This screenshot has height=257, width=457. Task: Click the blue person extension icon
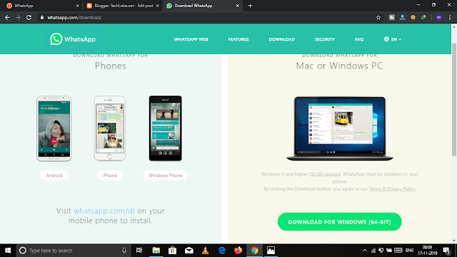pos(403,17)
